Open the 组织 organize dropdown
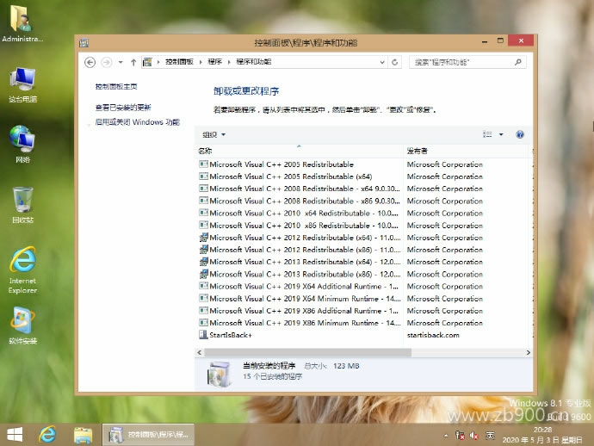This screenshot has width=594, height=446. point(214,134)
